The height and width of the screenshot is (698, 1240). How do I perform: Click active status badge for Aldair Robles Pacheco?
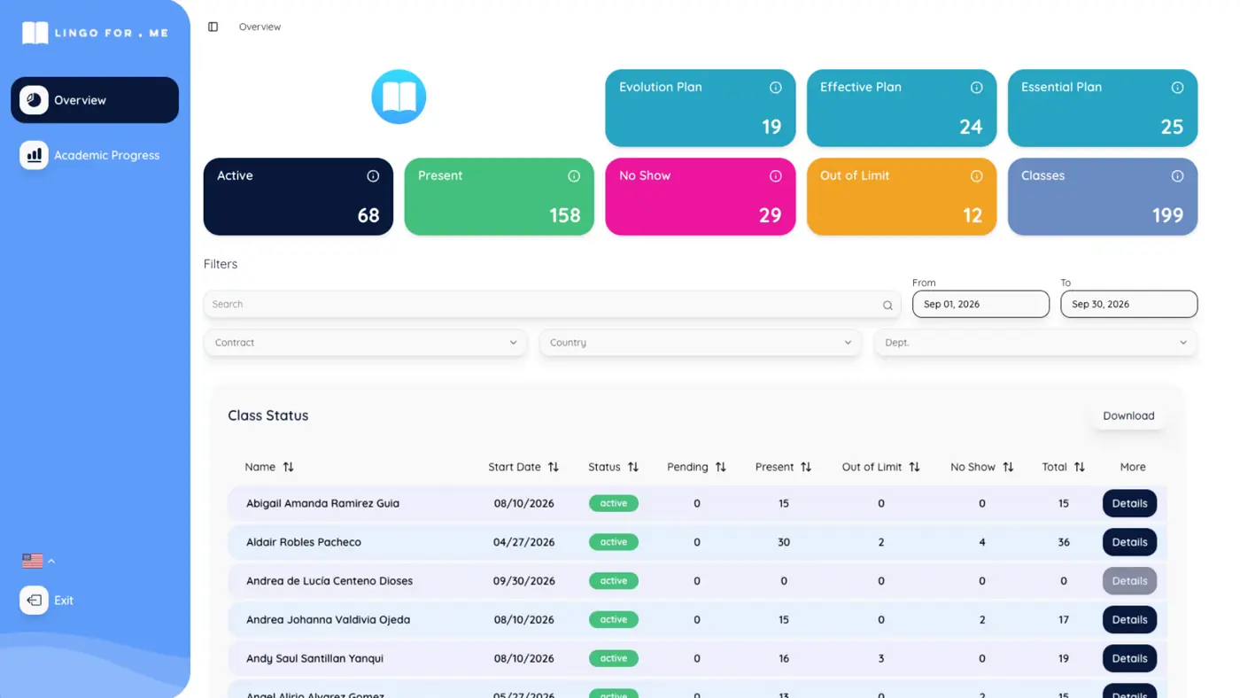(x=614, y=542)
